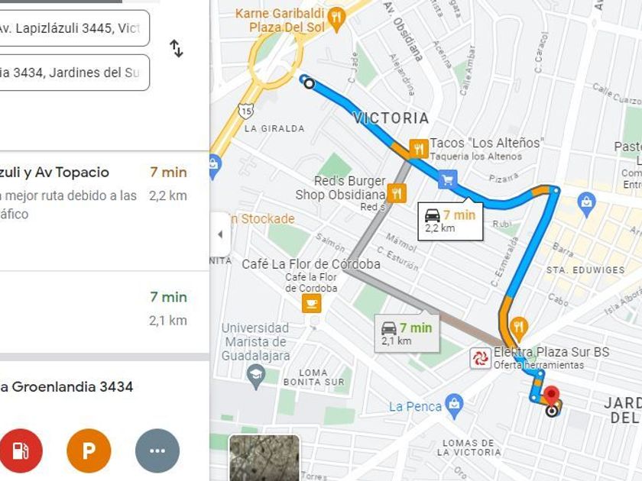Collapse the side panel with arrow tab

(x=220, y=234)
